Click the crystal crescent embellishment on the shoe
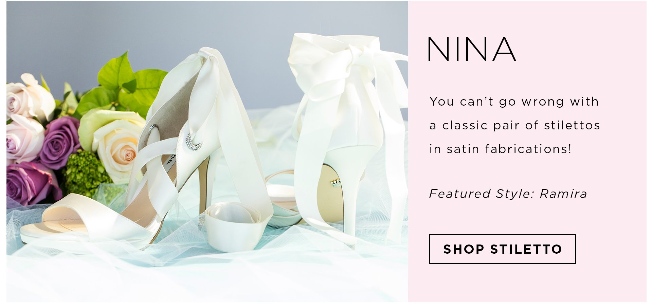Viewport: 652px width, 308px height. [x=194, y=142]
